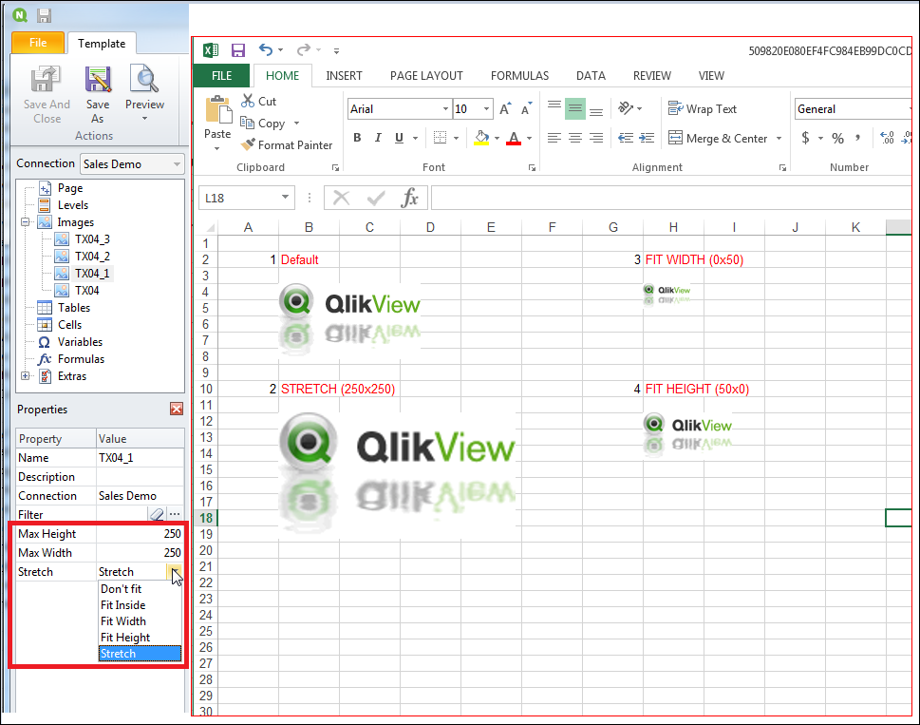Click the Orientation text angle icon
Viewport: 920px width, 725px height.
click(626, 108)
